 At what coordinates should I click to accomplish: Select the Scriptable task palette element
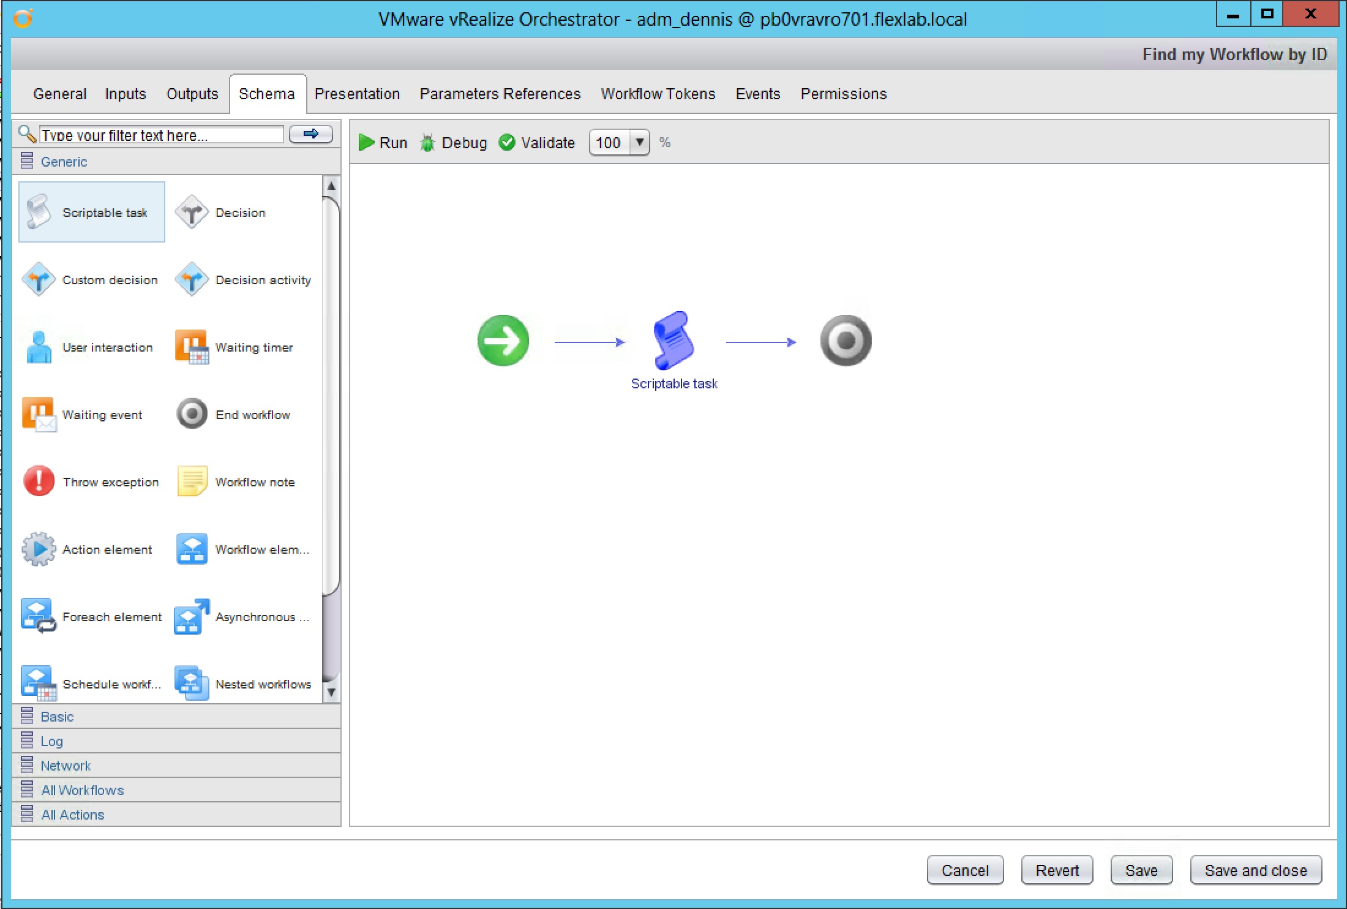[x=92, y=212]
